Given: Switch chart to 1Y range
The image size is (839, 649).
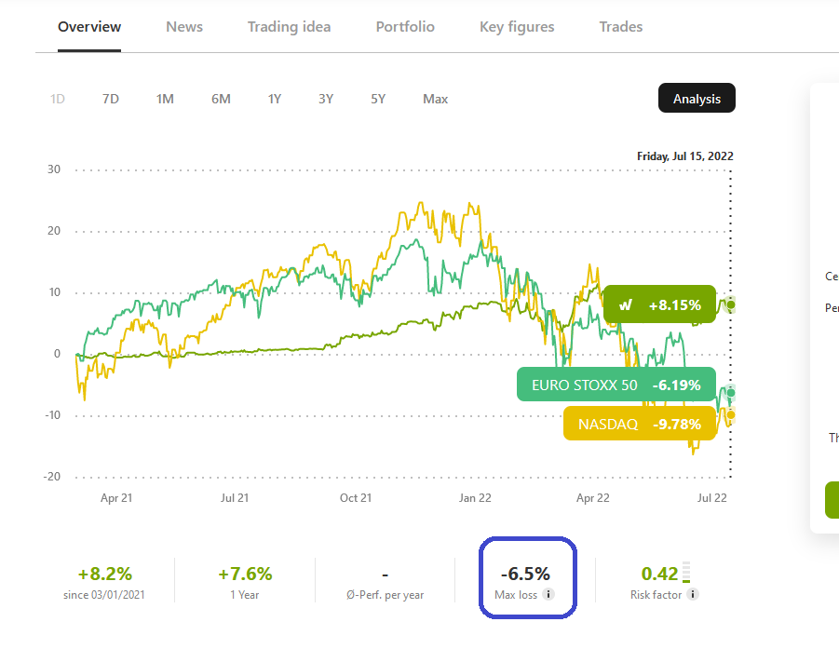Looking at the screenshot, I should coord(275,99).
